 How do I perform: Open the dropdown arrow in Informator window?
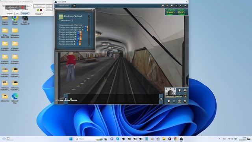coord(31,6)
